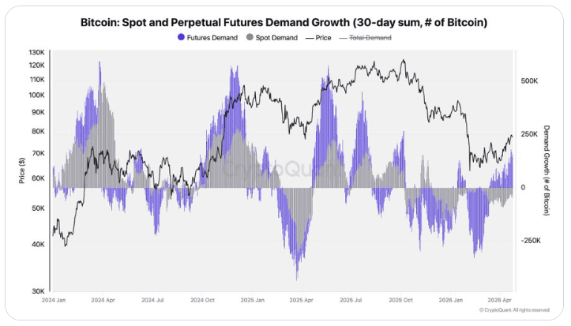The image size is (571, 326).
Task: Click the 500K demand axis tick label
Action: point(528,81)
